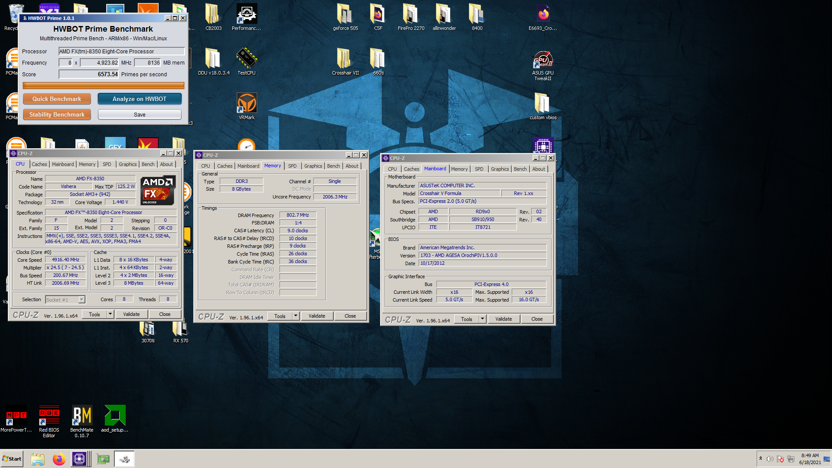832x468 pixels.
Task: Open Firefox from the taskbar
Action: click(59, 459)
